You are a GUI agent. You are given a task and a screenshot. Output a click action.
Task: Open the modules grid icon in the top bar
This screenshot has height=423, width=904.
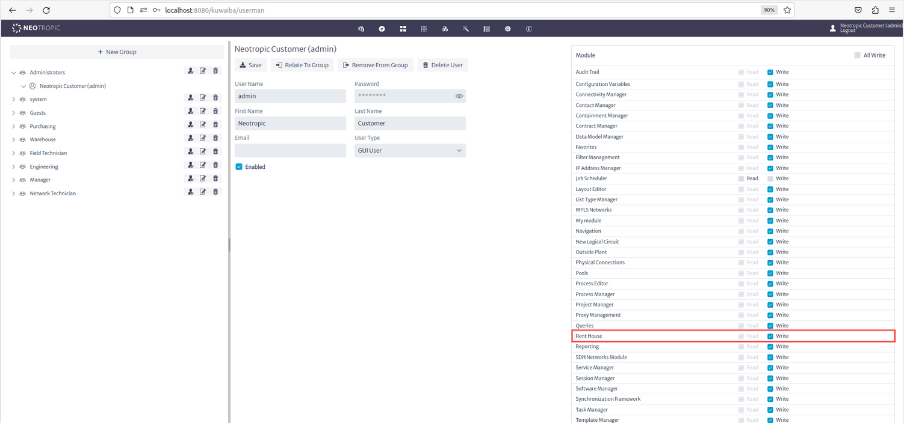click(403, 28)
